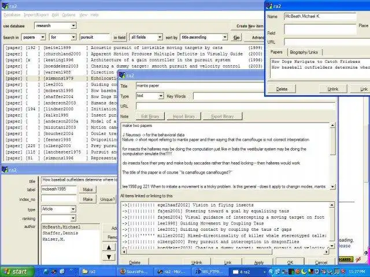Open the Type 'text' dropdown in mantis dialog
The width and height of the screenshot is (370, 277).
tap(161, 96)
